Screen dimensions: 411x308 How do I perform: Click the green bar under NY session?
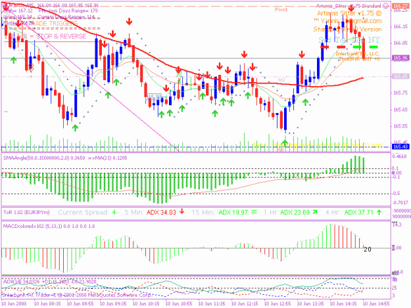tap(374, 47)
